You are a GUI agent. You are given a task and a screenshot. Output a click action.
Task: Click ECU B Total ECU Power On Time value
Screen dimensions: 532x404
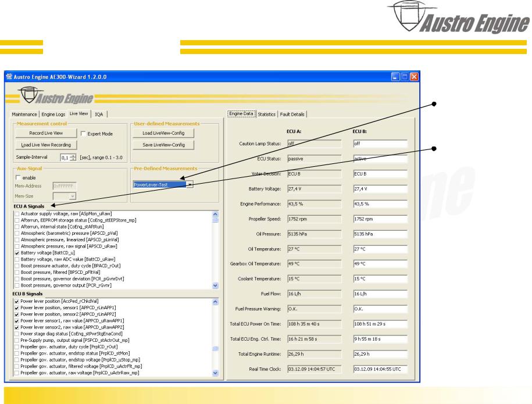coord(380,324)
